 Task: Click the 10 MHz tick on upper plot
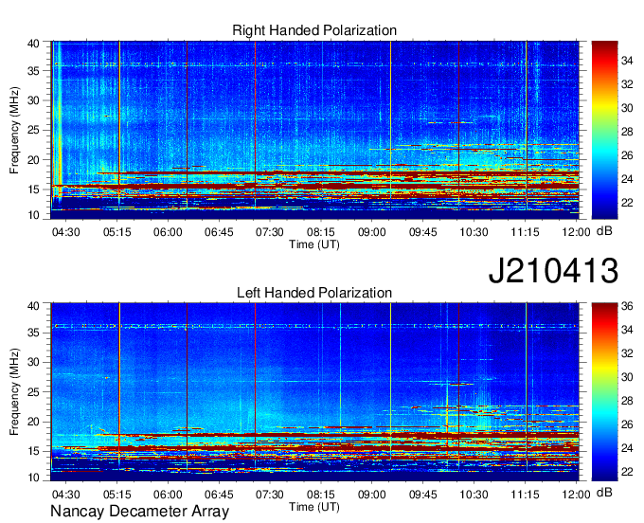click(33, 215)
